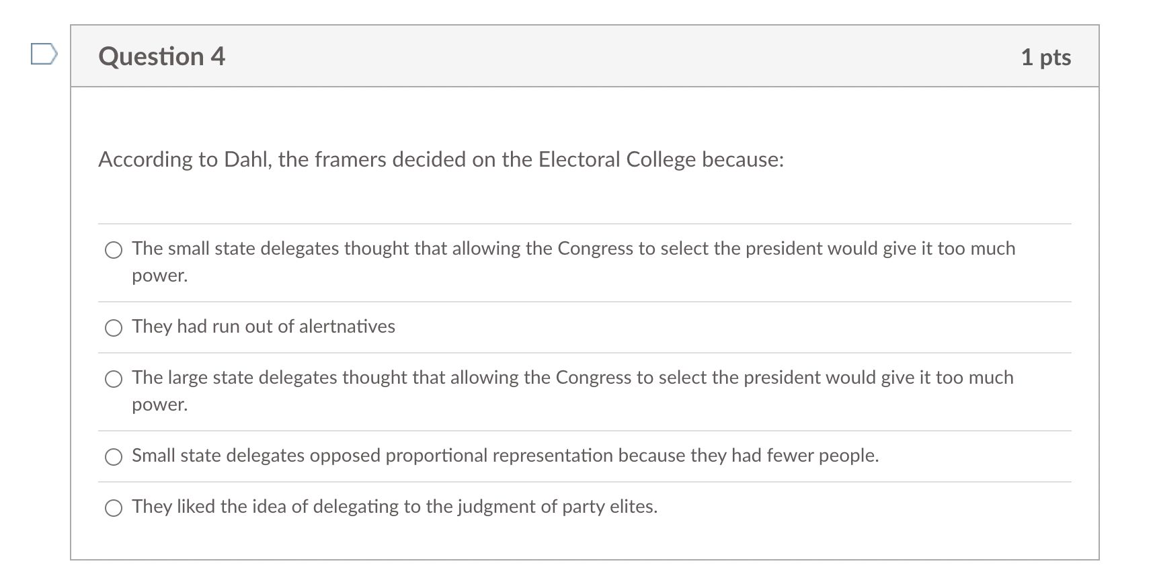The height and width of the screenshot is (582, 1155).
Task: Select the small state delegates Congress power radio button
Action: (114, 250)
